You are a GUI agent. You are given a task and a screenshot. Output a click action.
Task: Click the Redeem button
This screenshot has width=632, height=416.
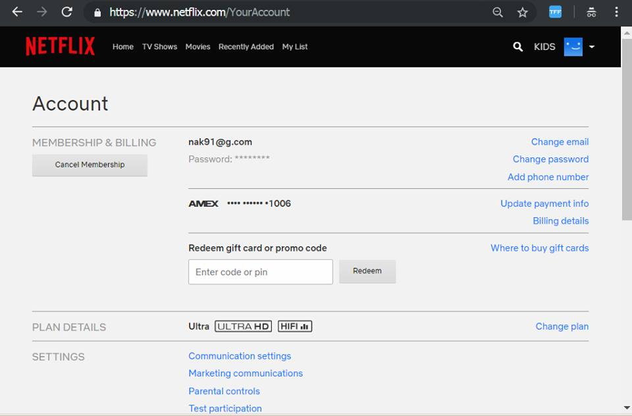pyautogui.click(x=367, y=271)
